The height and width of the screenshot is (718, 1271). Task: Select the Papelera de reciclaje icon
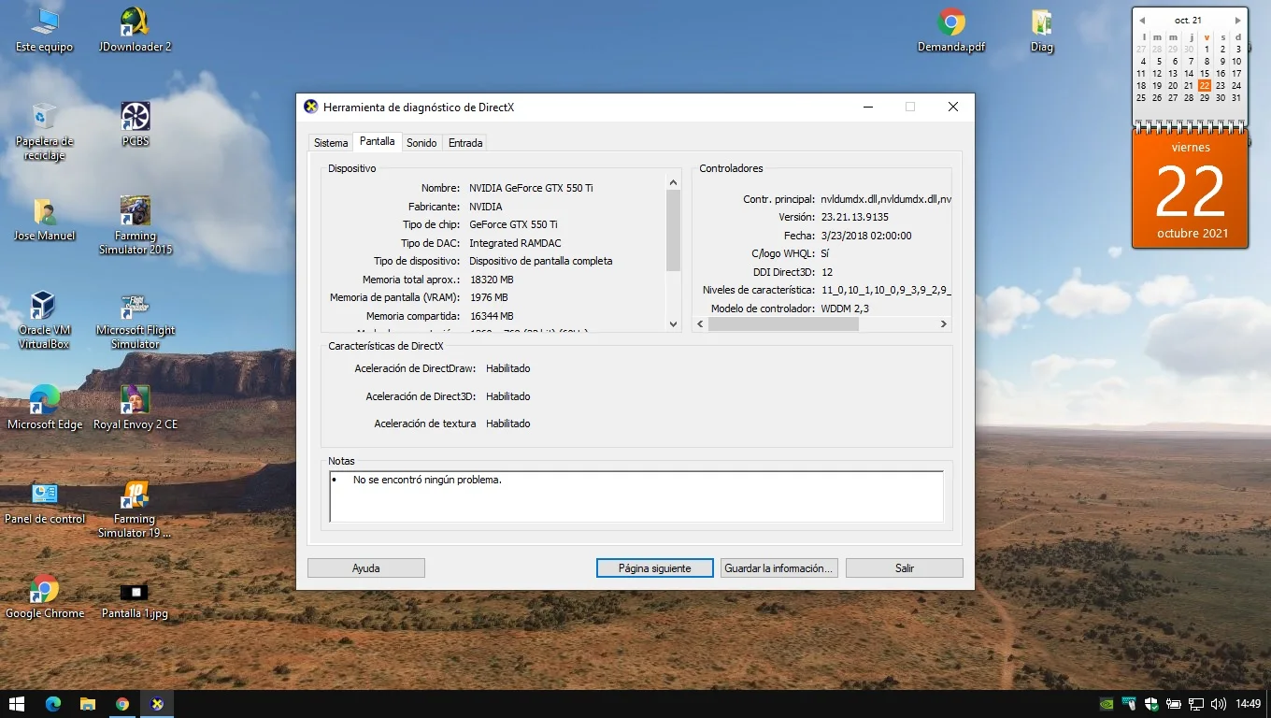(44, 132)
